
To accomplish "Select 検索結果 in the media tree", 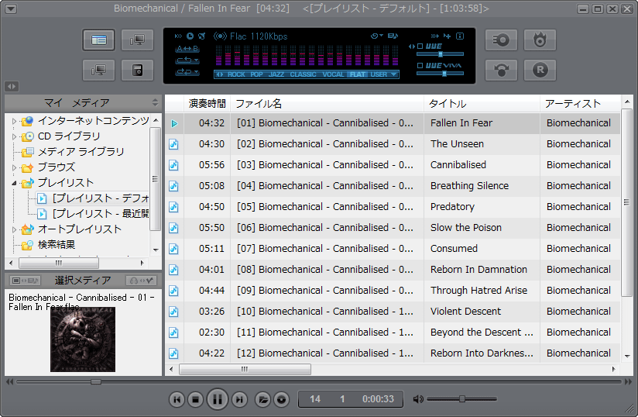I will [57, 244].
